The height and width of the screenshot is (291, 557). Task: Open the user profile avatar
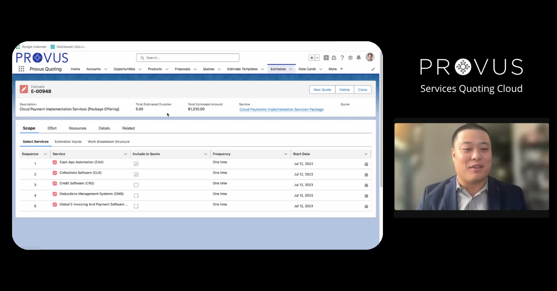[370, 57]
